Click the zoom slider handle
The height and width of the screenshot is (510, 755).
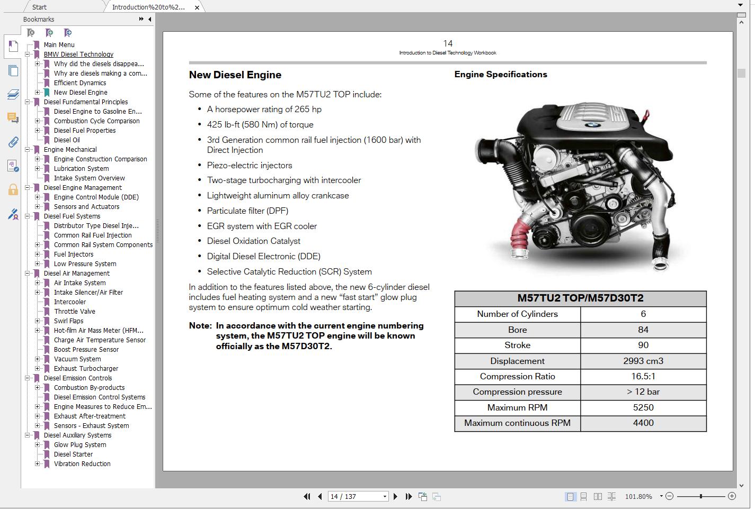pyautogui.click(x=701, y=496)
